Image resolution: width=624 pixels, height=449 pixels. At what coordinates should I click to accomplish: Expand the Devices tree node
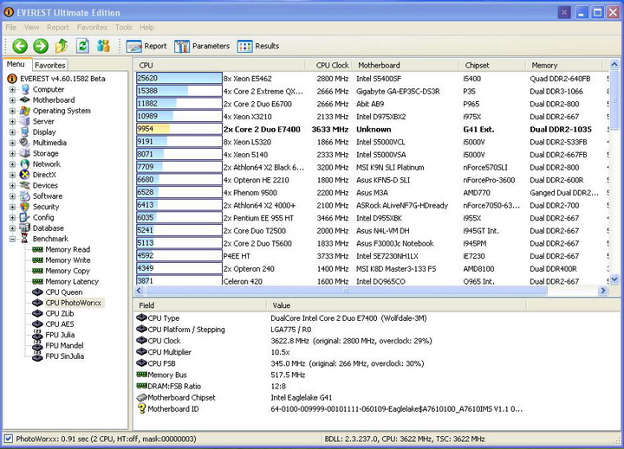click(x=12, y=185)
